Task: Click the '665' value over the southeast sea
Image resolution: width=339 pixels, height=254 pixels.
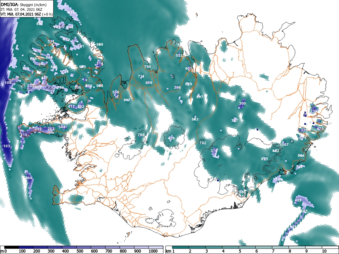Action: 304,211
